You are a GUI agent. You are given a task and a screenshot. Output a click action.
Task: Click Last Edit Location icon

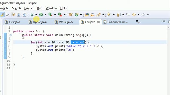(128, 15)
